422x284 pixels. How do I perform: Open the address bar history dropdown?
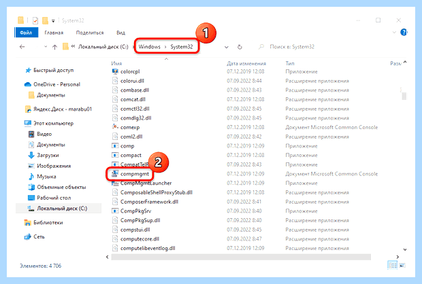(x=227, y=47)
